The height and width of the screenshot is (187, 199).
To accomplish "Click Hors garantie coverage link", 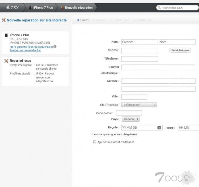I will tap(31, 47).
